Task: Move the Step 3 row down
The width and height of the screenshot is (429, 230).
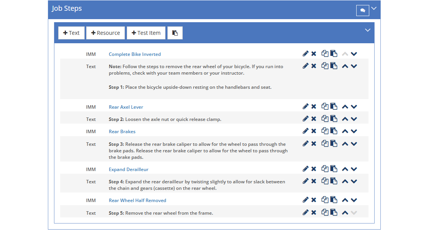Action: click(x=354, y=144)
